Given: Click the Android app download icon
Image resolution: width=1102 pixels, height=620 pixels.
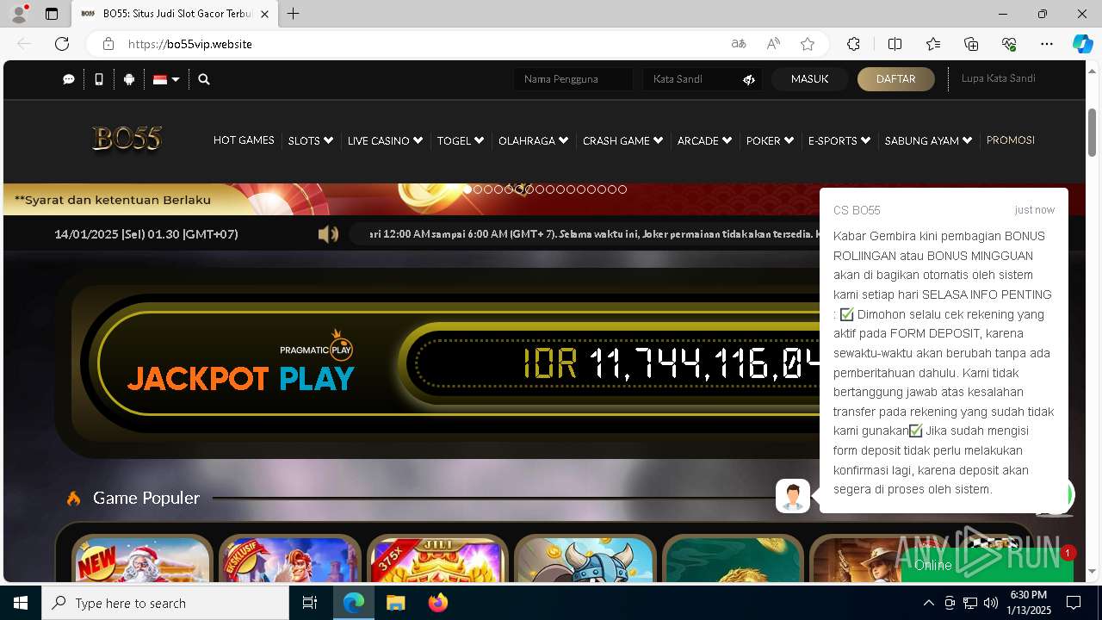Looking at the screenshot, I should tap(129, 79).
